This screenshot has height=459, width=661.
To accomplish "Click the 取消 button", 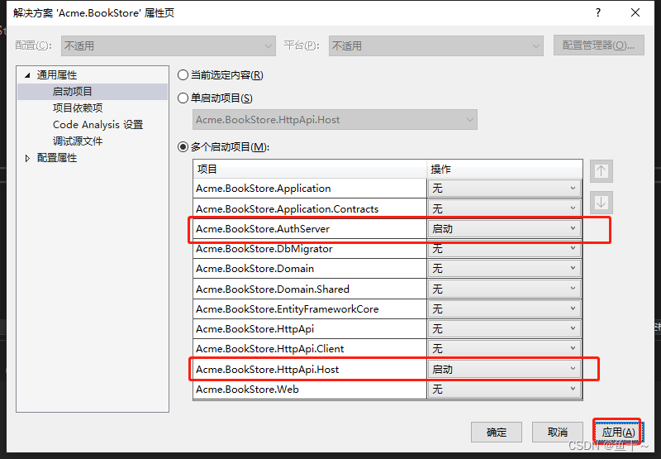I will point(557,433).
